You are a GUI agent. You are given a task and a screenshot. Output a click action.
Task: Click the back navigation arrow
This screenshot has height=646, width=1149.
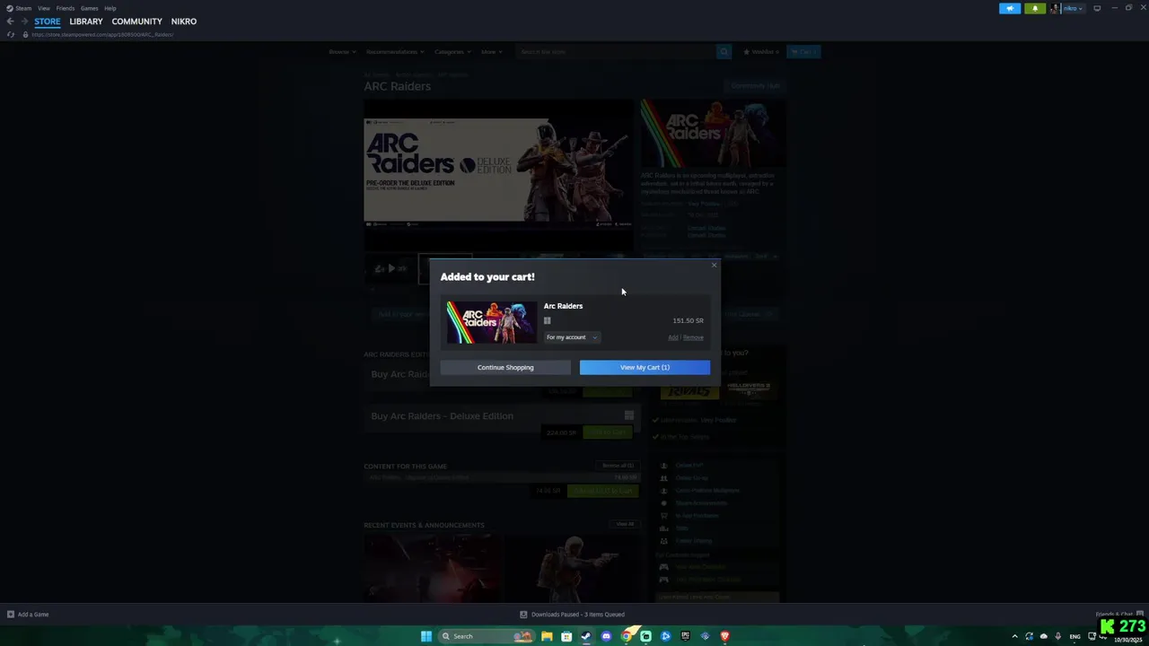pos(10,22)
